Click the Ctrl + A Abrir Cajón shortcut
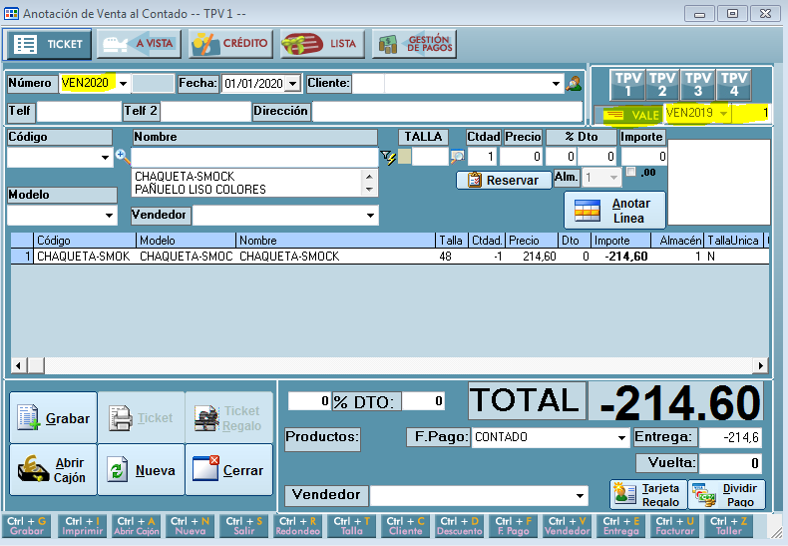The image size is (788, 546). pyautogui.click(x=137, y=526)
